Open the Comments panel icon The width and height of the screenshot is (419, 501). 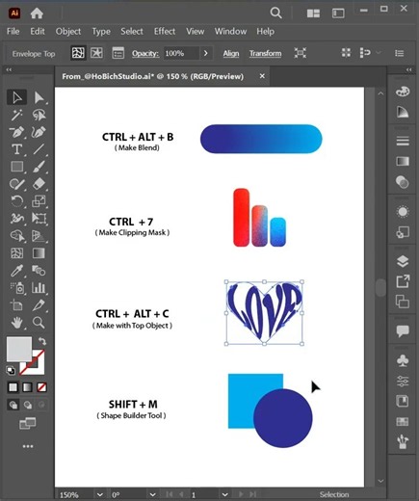pos(403,330)
